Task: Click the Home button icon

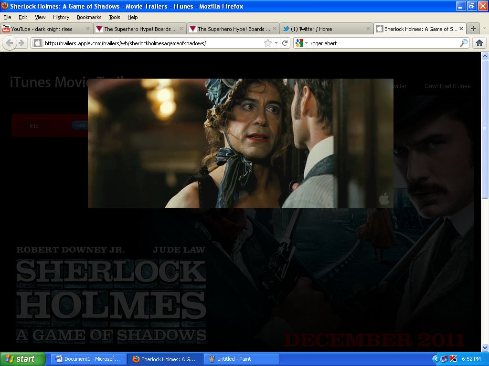Action: point(479,43)
